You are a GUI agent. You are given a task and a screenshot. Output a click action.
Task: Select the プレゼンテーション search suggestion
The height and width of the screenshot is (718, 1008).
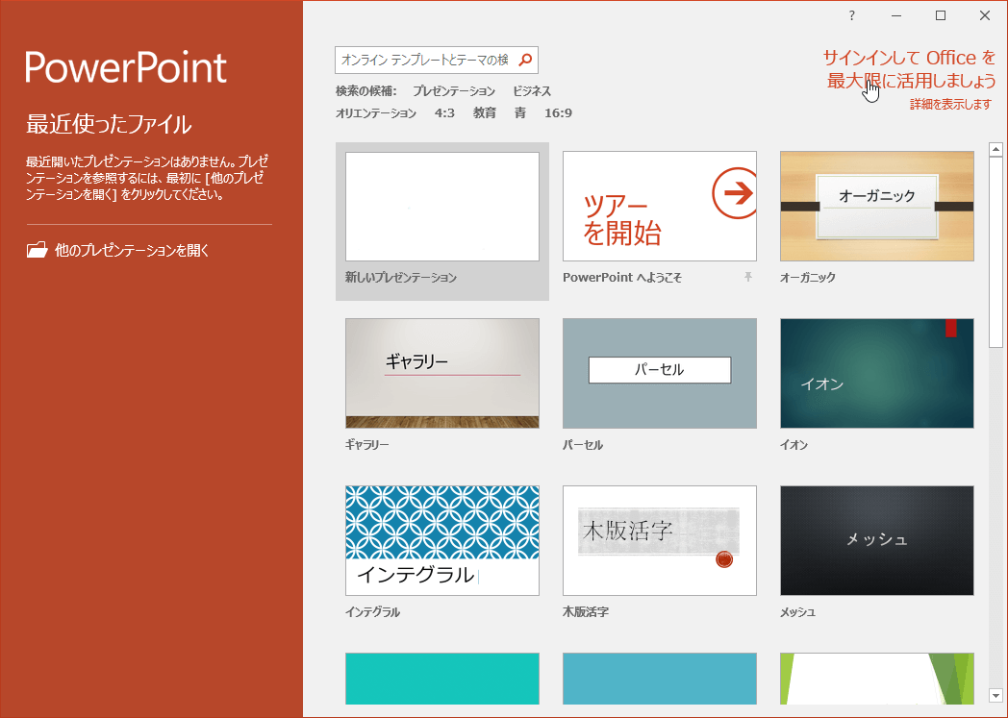point(454,91)
